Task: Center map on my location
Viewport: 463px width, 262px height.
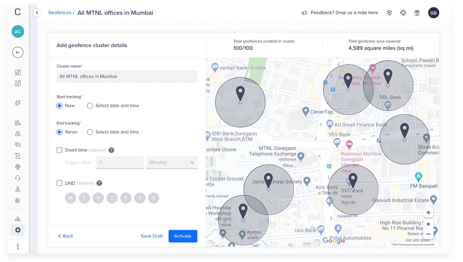Action: pyautogui.click(x=428, y=212)
